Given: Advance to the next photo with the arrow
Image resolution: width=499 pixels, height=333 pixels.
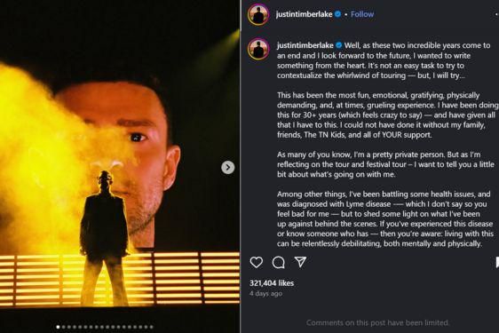Looking at the screenshot, I should tap(228, 168).
